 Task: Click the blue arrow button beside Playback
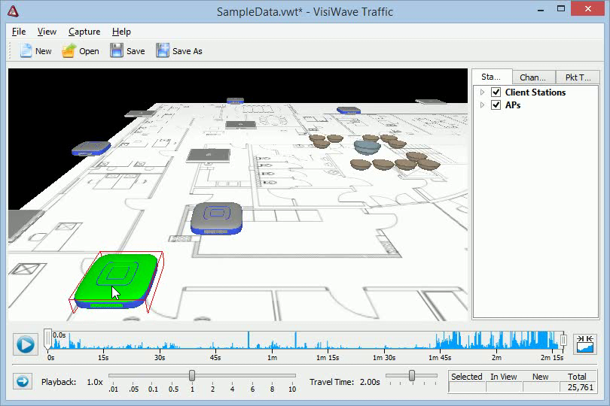click(x=23, y=381)
